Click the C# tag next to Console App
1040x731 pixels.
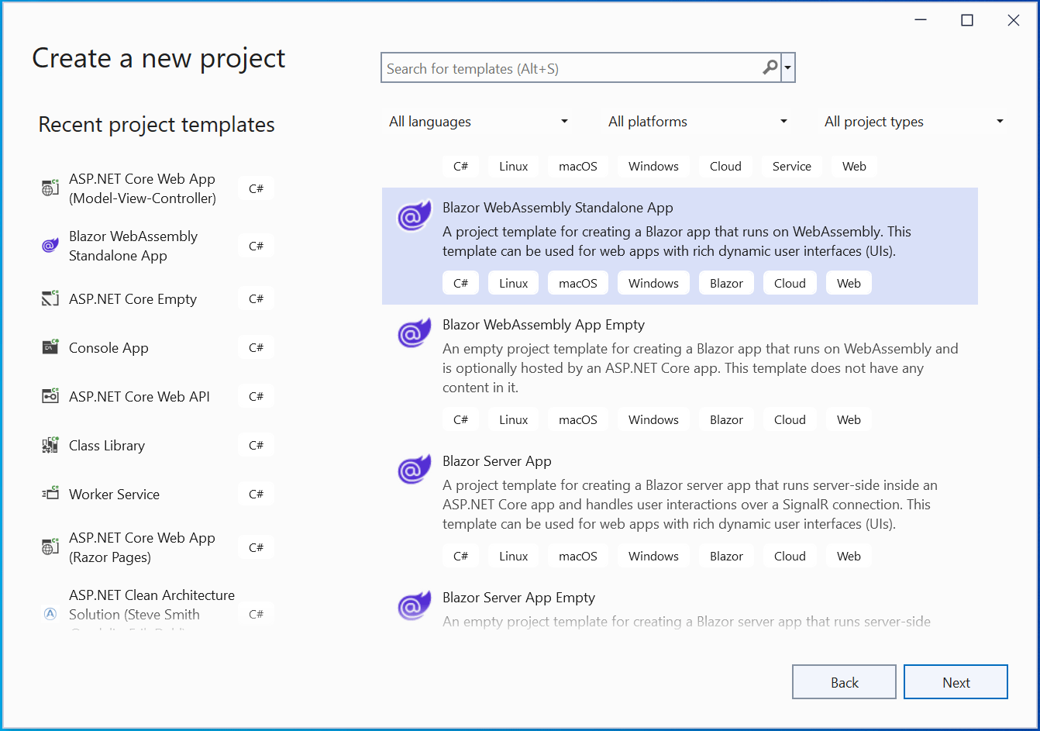point(256,347)
